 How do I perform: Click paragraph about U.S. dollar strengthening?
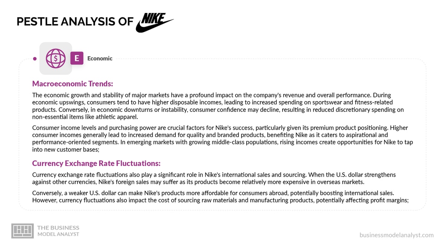click(214, 178)
